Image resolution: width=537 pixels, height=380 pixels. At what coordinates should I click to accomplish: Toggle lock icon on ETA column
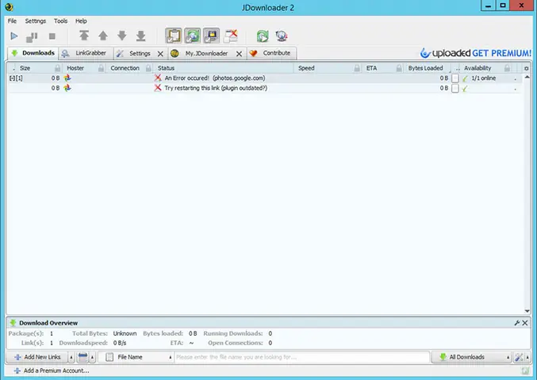pos(399,68)
